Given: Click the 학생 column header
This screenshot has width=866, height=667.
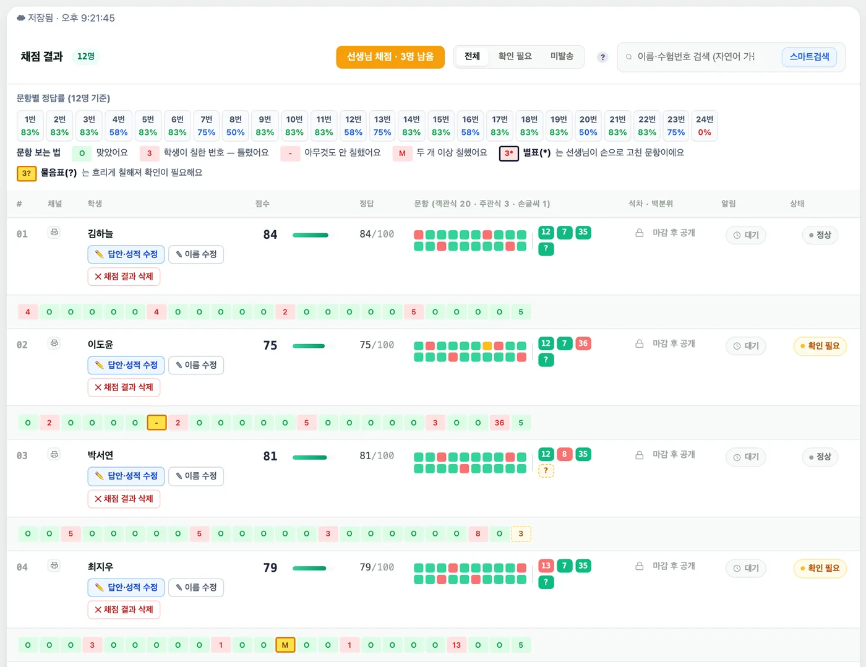Looking at the screenshot, I should (x=95, y=204).
